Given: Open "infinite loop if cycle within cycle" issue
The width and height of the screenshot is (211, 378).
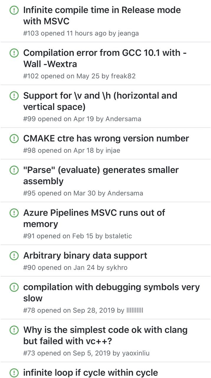Looking at the screenshot, I should [90, 372].
